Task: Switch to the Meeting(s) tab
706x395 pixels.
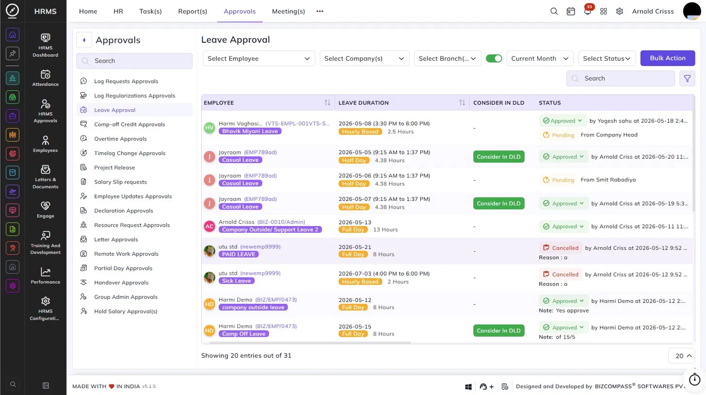Action: click(x=289, y=11)
